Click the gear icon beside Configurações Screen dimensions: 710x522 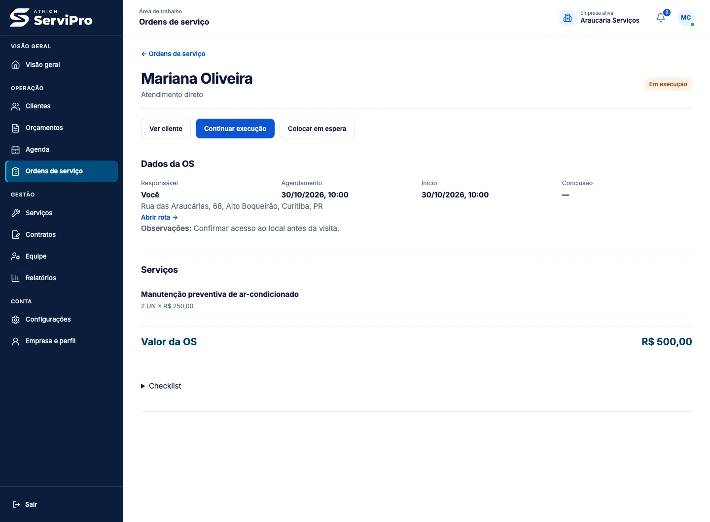coord(16,320)
